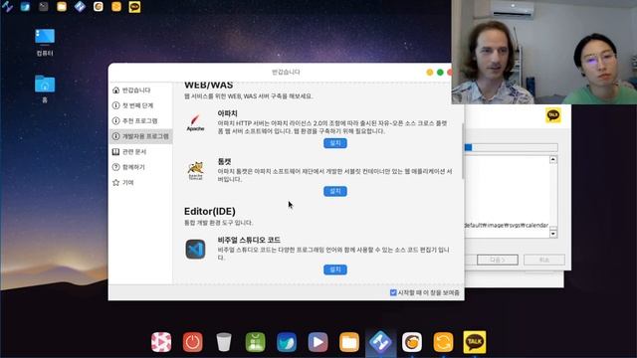Screen dimensions: 637x358
Task: Open the green app store bag in the dock
Action: (255, 342)
